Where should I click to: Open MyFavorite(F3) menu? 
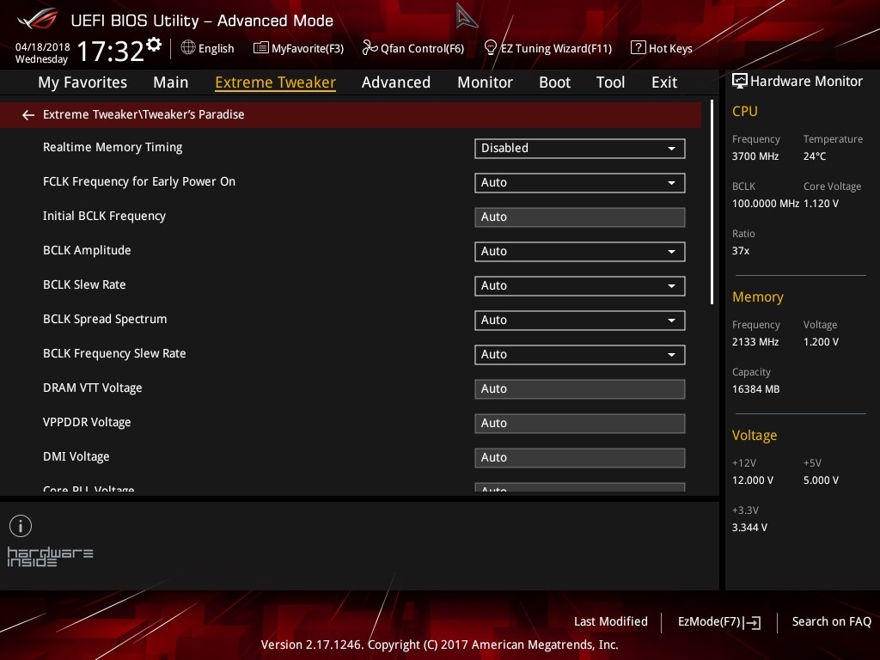(x=298, y=48)
